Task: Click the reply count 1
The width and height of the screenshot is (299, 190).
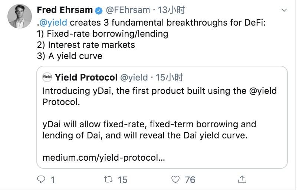Action: click(x=53, y=180)
